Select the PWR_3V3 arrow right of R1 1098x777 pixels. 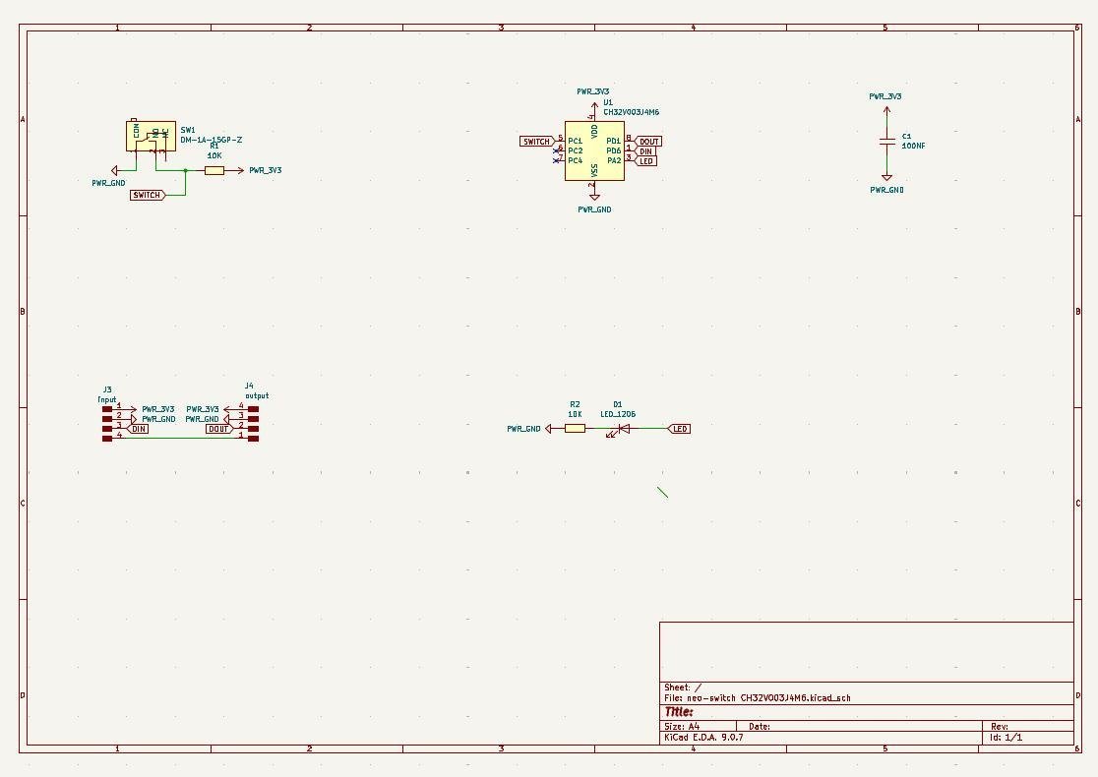[x=239, y=170]
